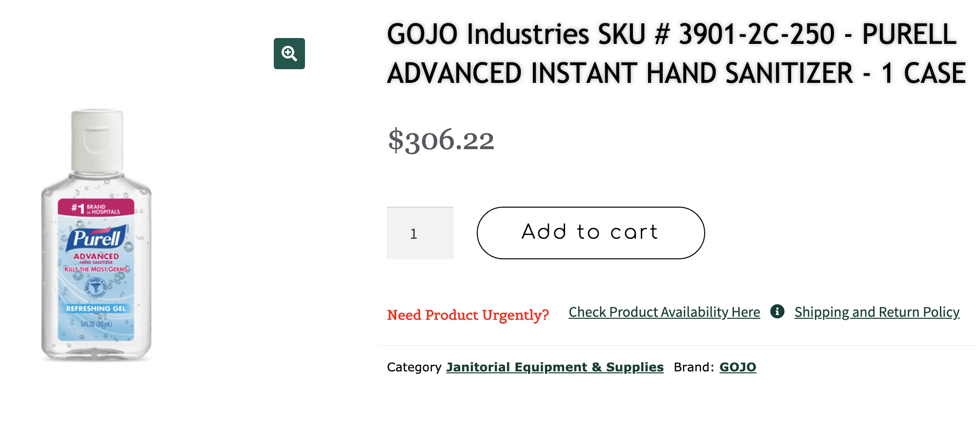The image size is (976, 425).
Task: Click the Purell logo on the bottle
Action: [x=97, y=238]
